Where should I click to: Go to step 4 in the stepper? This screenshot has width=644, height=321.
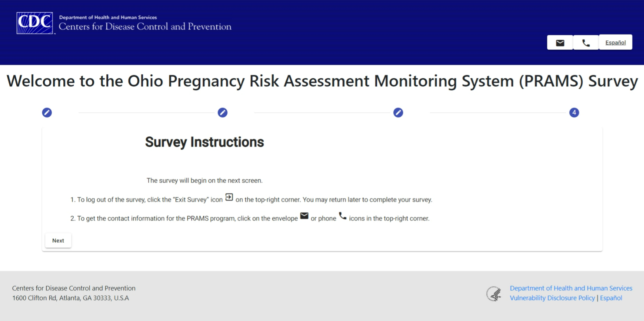click(574, 112)
